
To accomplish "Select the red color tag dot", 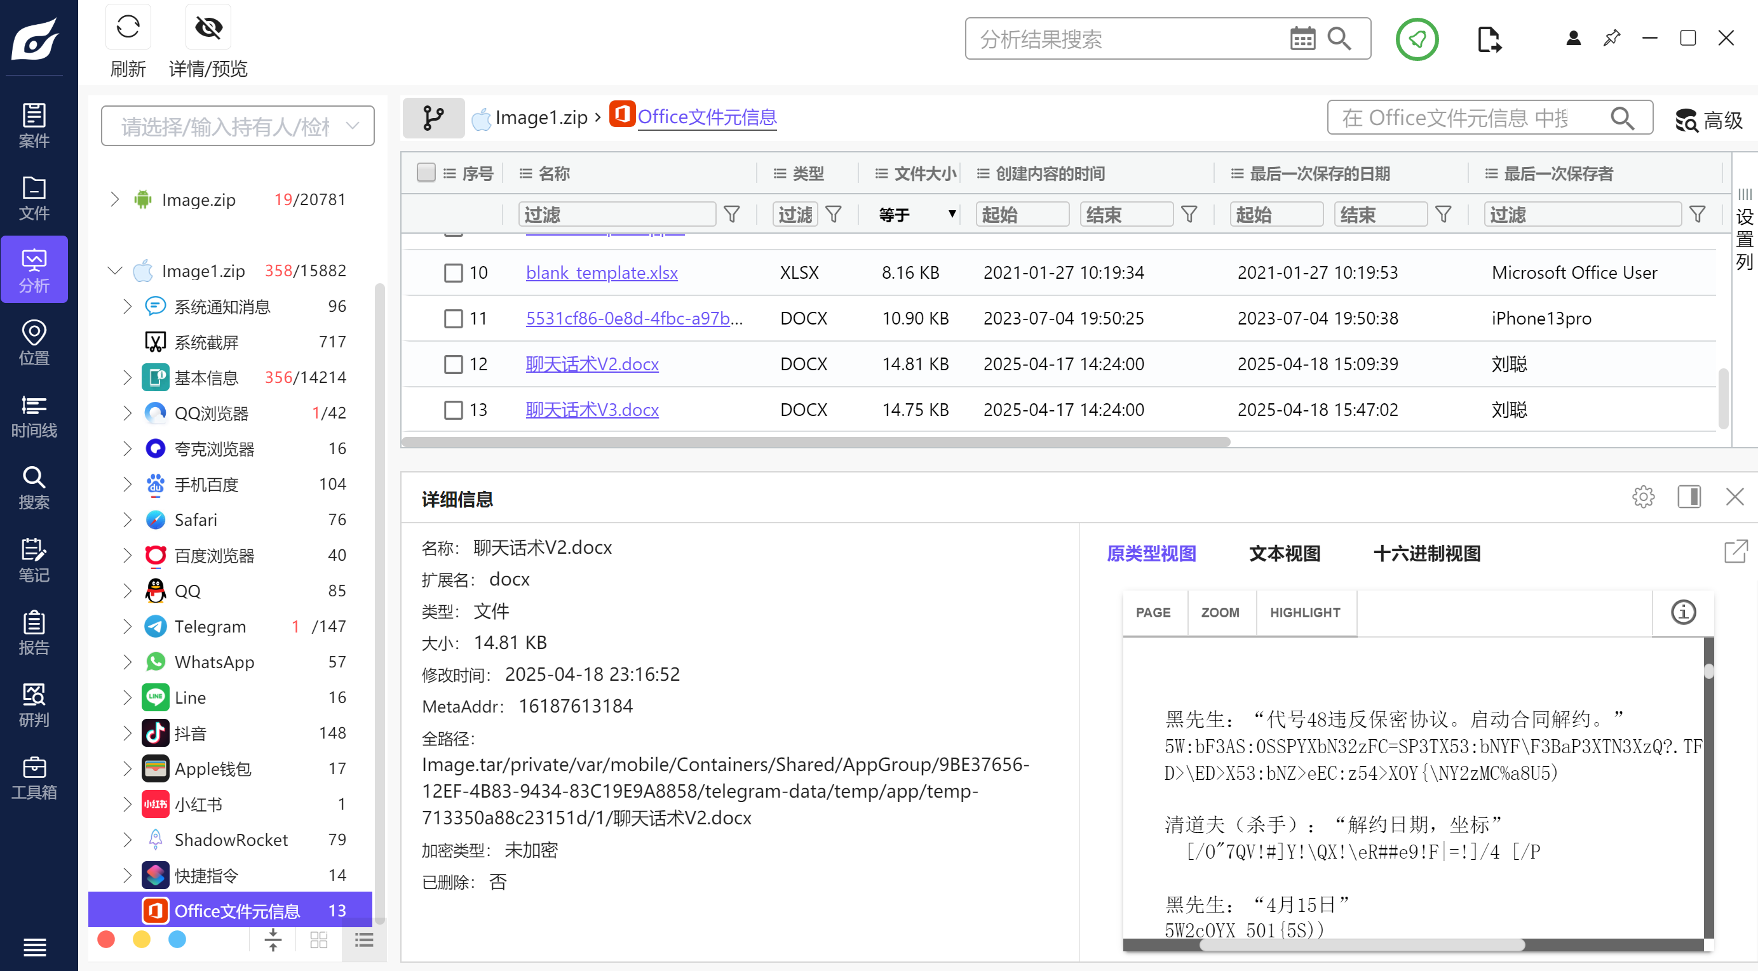I will tap(105, 940).
